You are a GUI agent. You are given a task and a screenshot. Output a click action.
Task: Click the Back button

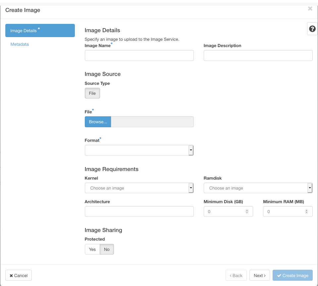pos(236,275)
